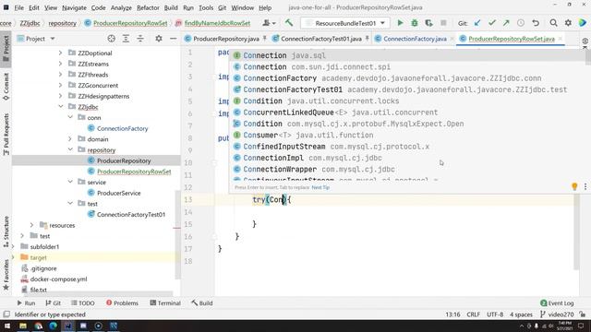
Task: Expand the domain package
Action: point(70,139)
